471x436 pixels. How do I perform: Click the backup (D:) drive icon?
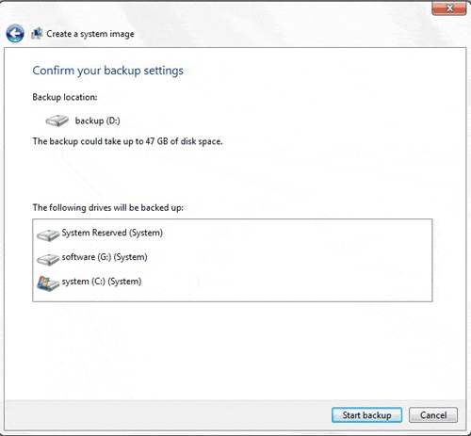[57, 121]
